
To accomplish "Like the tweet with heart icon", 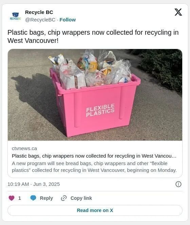I will click(12, 198).
